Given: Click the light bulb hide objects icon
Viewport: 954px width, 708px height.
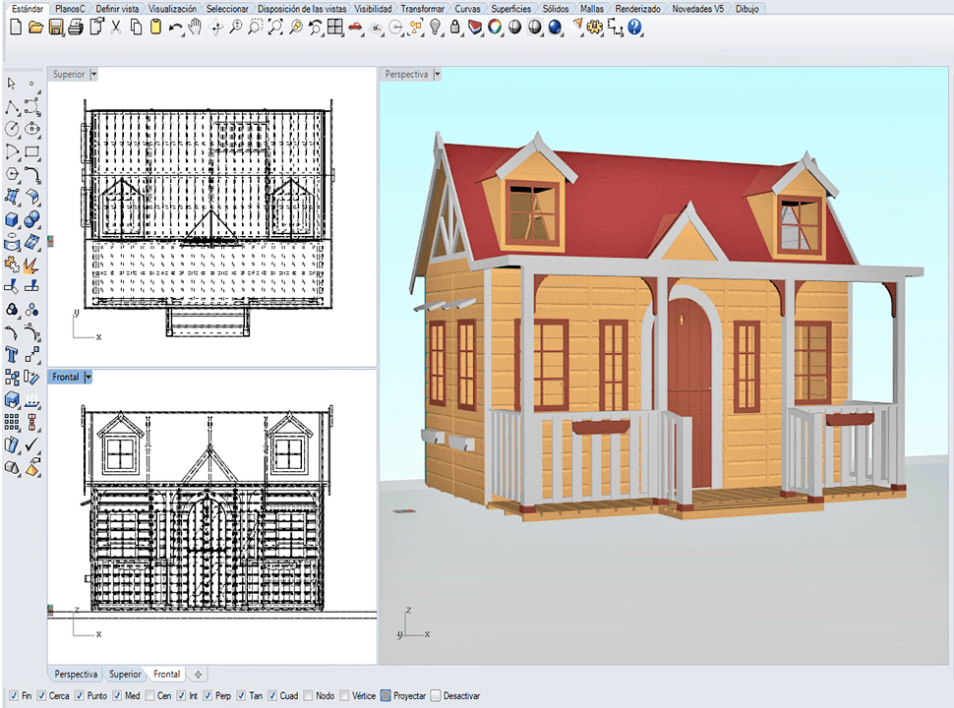Looking at the screenshot, I should (435, 27).
